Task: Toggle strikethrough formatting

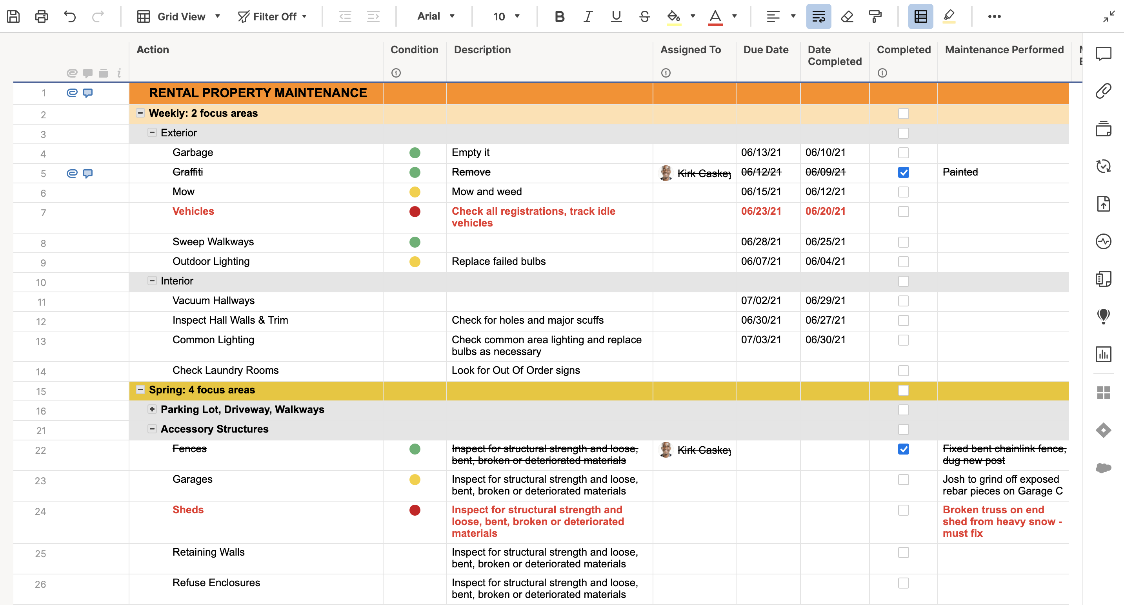Action: click(x=644, y=16)
